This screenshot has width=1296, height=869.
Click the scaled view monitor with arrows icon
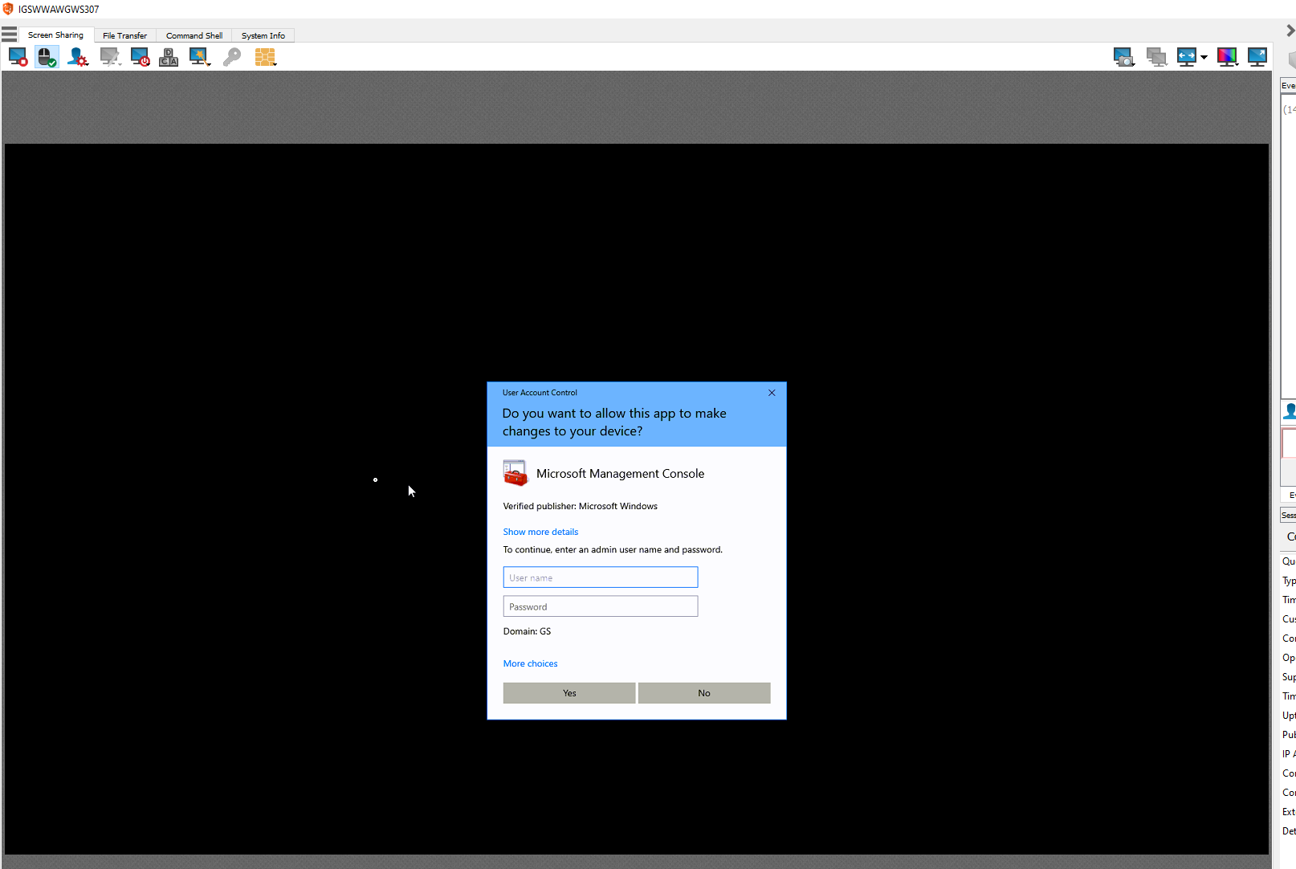coord(1186,57)
